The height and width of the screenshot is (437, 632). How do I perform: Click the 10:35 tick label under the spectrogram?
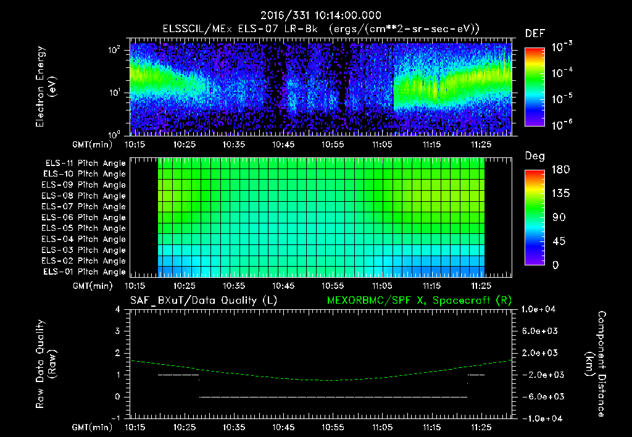pyautogui.click(x=234, y=144)
